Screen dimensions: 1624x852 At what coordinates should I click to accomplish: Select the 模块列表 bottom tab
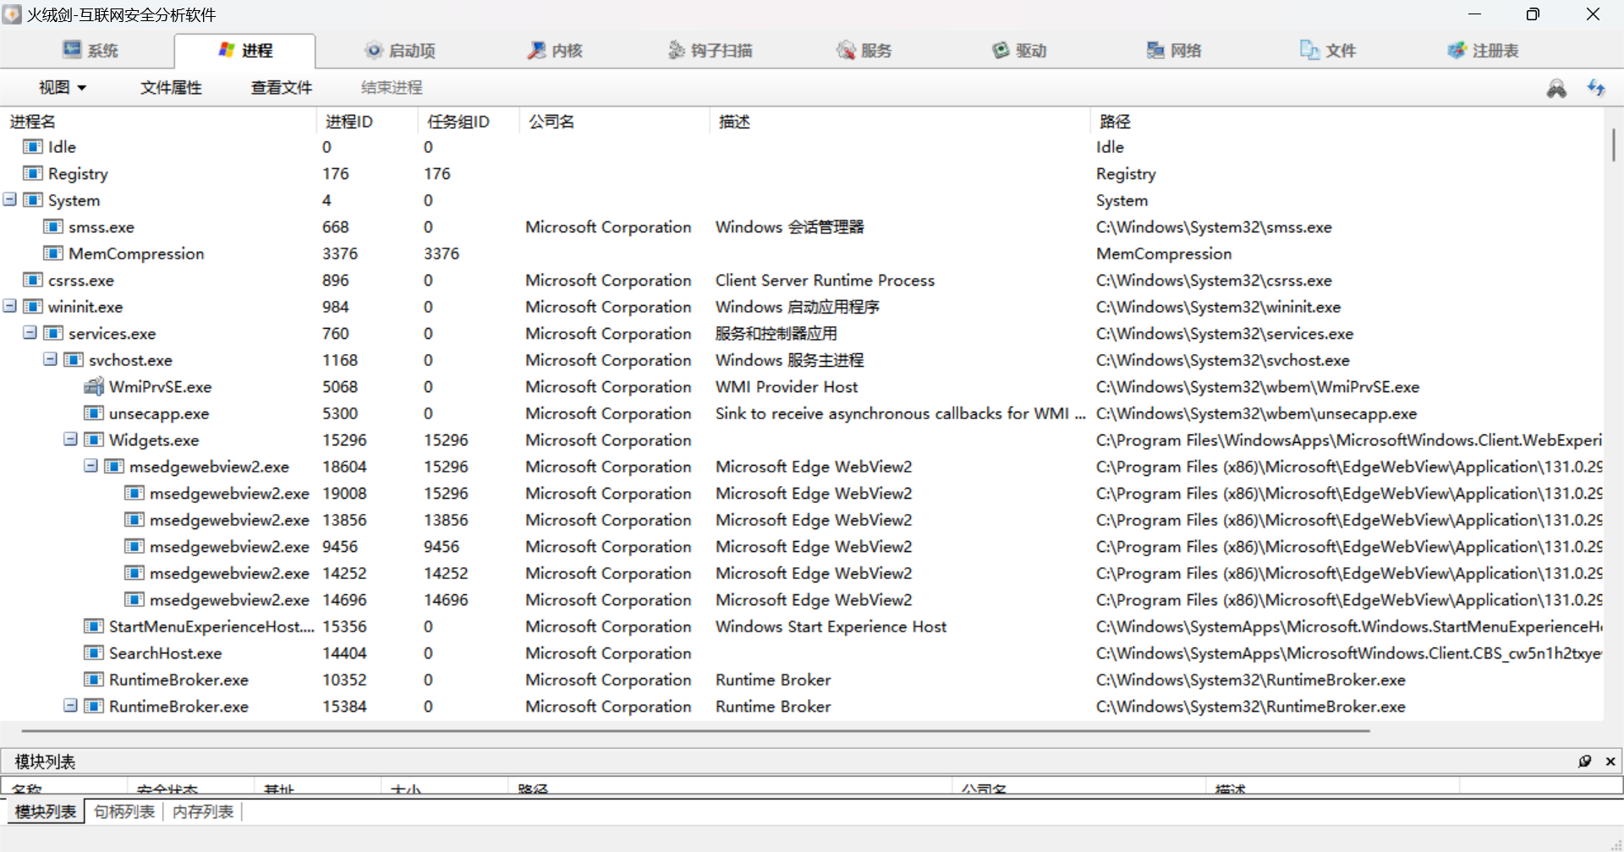(x=46, y=811)
